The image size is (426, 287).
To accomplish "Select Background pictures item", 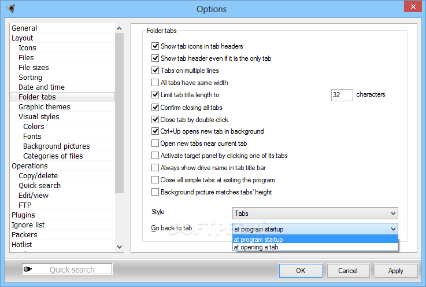I will coord(62,146).
